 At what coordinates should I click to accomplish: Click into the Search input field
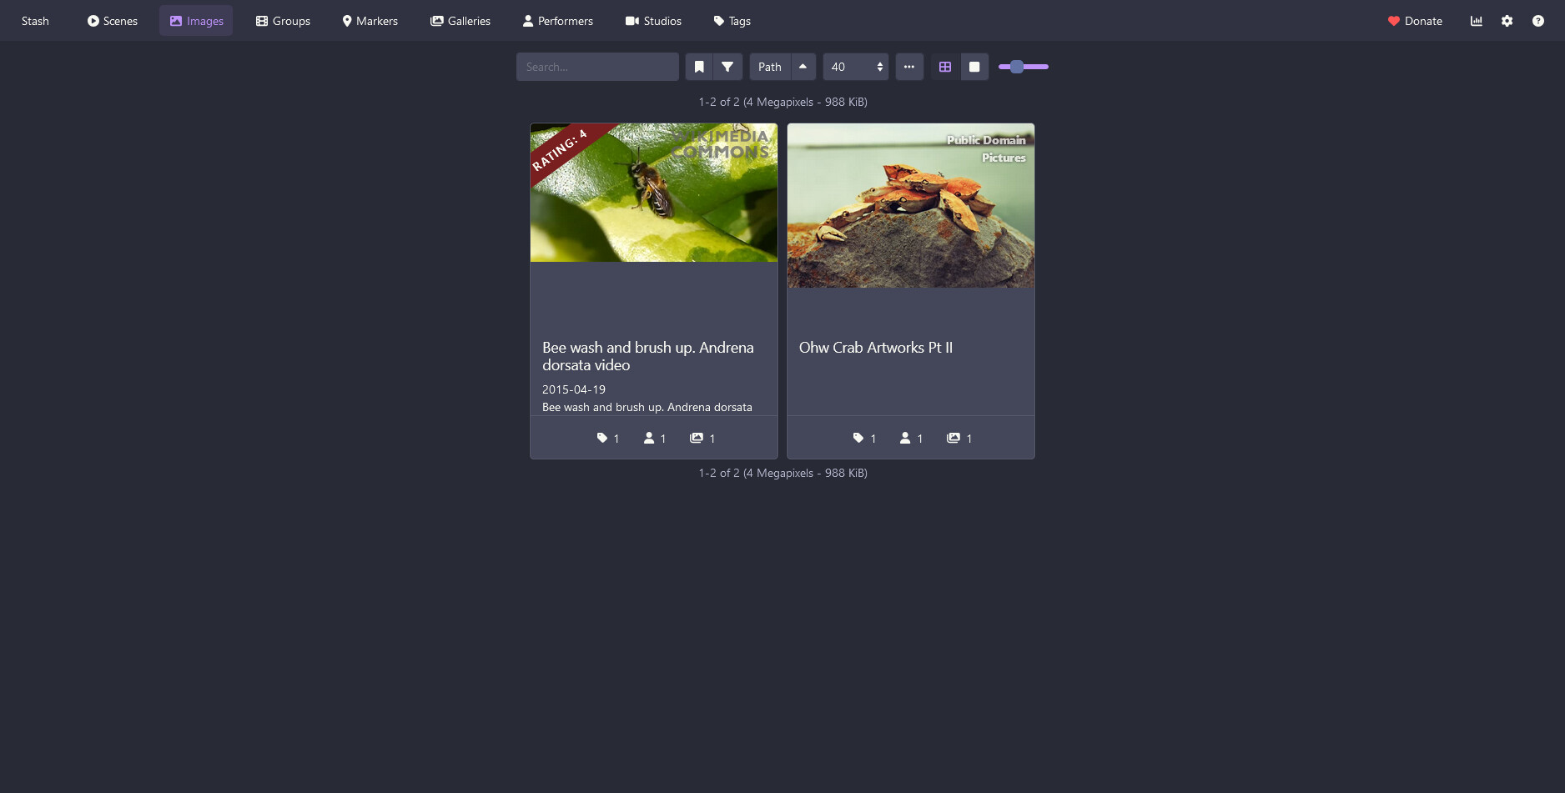[x=597, y=67]
